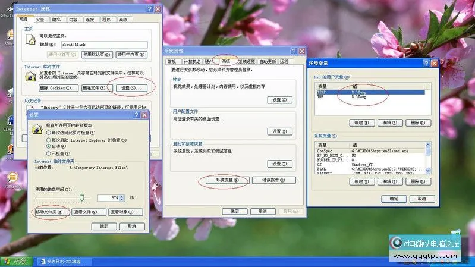Click the 查看对象 button

coord(125,212)
